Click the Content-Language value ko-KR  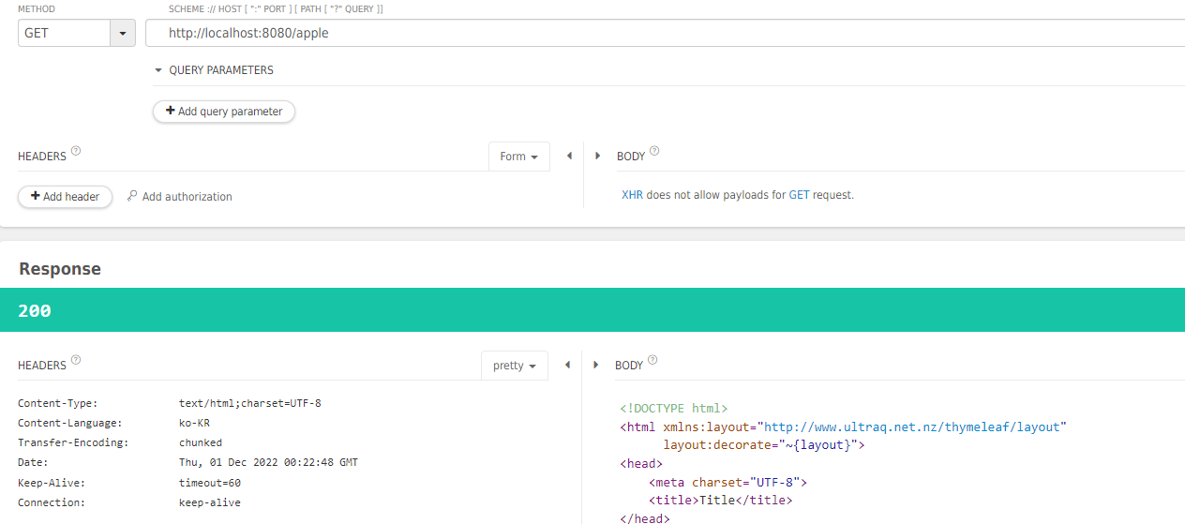click(194, 423)
